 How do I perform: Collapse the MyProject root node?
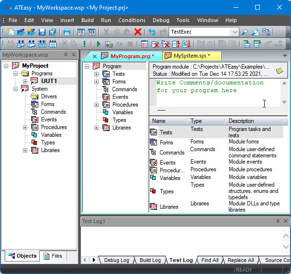[6, 66]
